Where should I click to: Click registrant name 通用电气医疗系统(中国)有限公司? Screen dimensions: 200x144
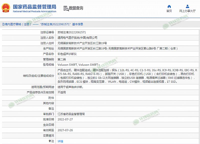point(77,38)
